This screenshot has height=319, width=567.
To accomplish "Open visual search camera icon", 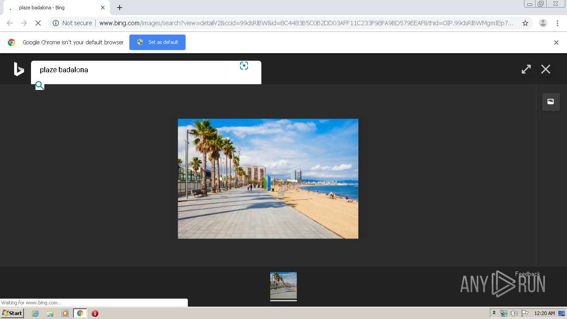I will click(x=244, y=66).
